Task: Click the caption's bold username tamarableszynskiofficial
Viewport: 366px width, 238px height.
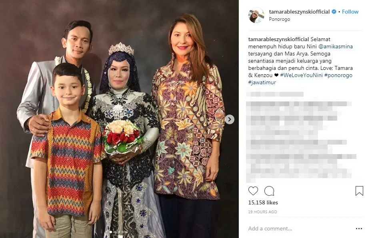Action: [278, 40]
